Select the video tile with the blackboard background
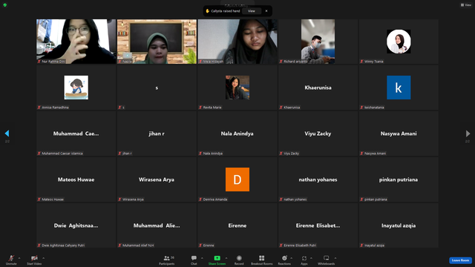Screen dimensions: 475x267 point(157,42)
